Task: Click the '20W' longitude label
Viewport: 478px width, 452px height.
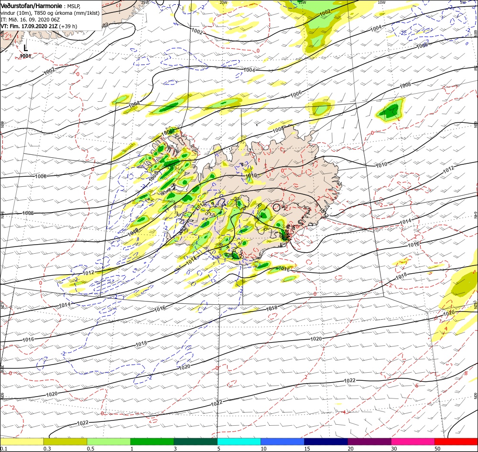Action: (223, 2)
